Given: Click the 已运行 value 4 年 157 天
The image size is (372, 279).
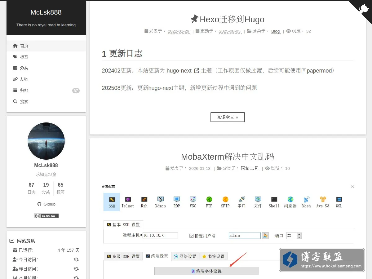Looking at the screenshot, I should coord(69,250).
